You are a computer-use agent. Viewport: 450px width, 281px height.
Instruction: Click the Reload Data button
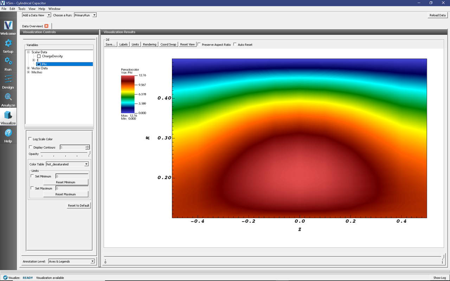437,15
